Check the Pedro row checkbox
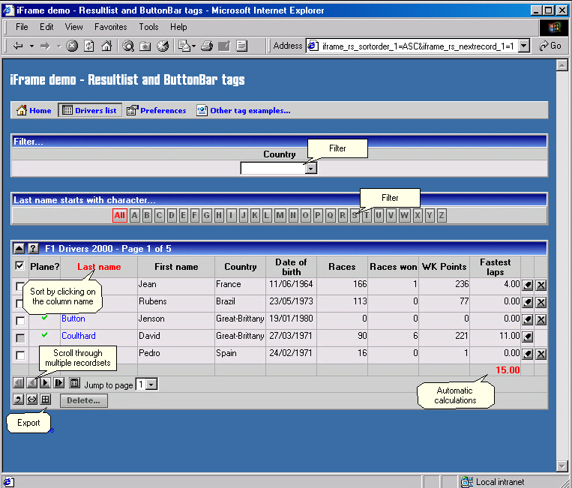Screen dimensions: 572x488 pos(20,355)
